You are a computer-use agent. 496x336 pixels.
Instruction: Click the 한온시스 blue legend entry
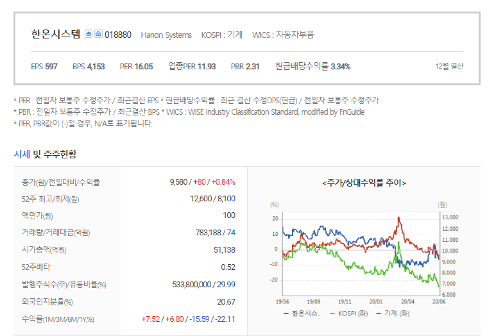pos(302,314)
